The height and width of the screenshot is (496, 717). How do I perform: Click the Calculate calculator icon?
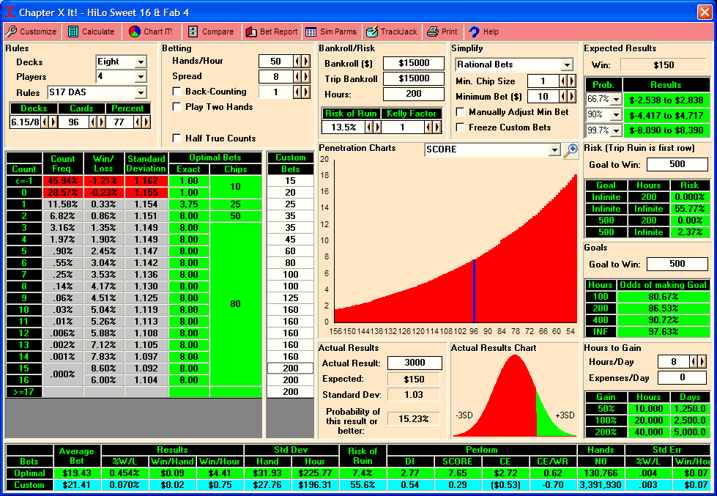(x=73, y=32)
